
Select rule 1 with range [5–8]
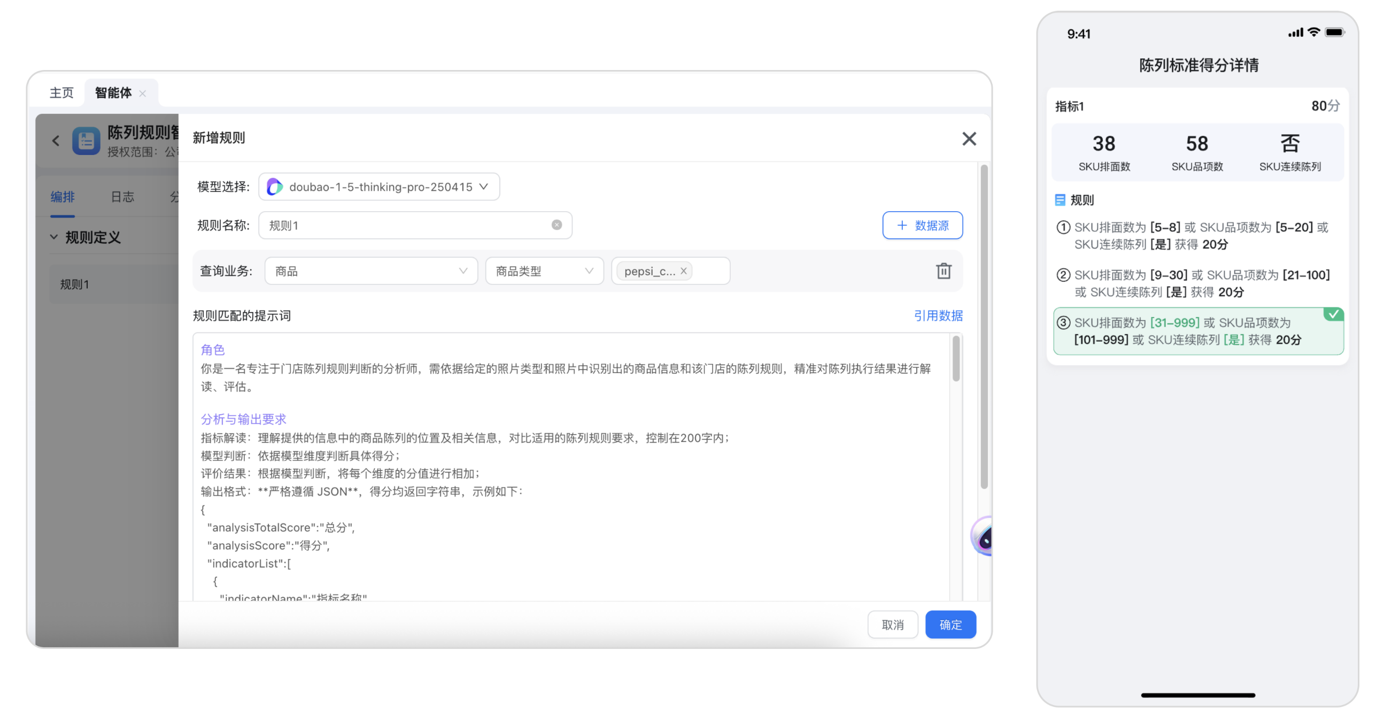pos(1197,236)
